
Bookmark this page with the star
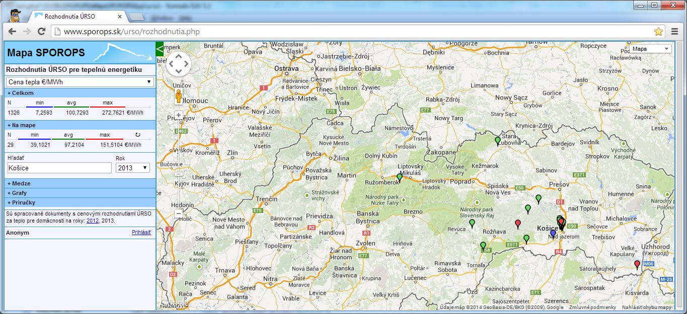click(659, 32)
